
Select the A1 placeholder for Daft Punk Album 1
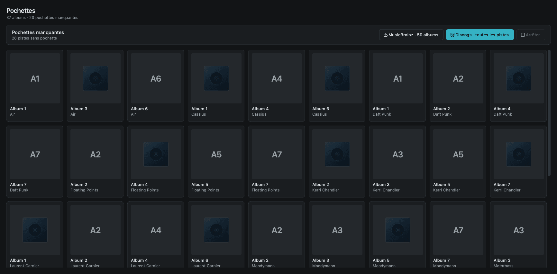click(398, 78)
